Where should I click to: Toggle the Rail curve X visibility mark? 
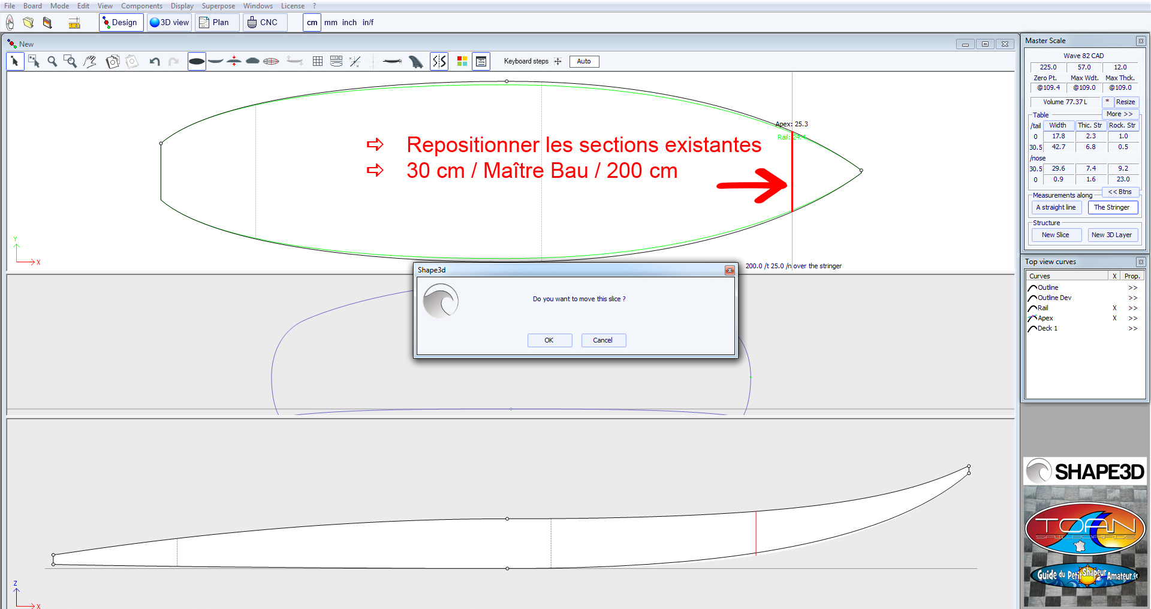pos(1114,308)
